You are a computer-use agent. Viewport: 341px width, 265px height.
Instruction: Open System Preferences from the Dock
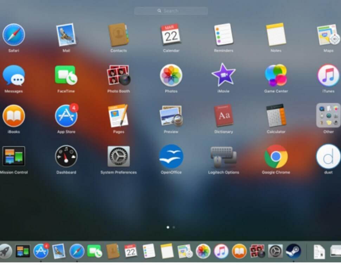275,251
